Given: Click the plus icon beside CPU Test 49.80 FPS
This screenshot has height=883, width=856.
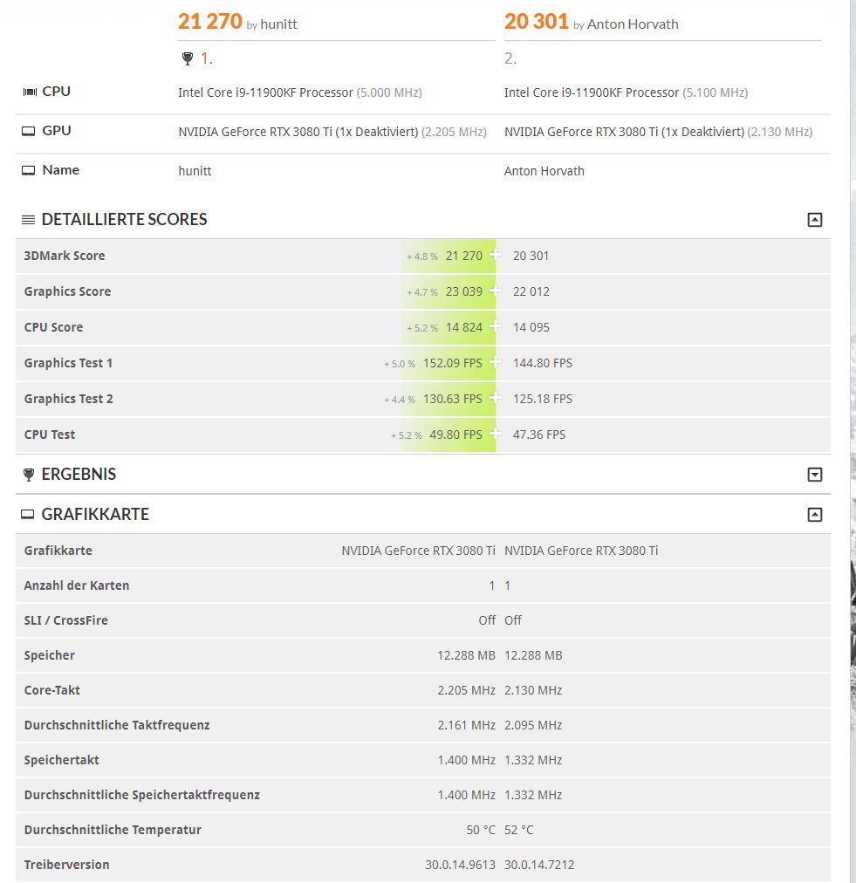Looking at the screenshot, I should coord(495,434).
